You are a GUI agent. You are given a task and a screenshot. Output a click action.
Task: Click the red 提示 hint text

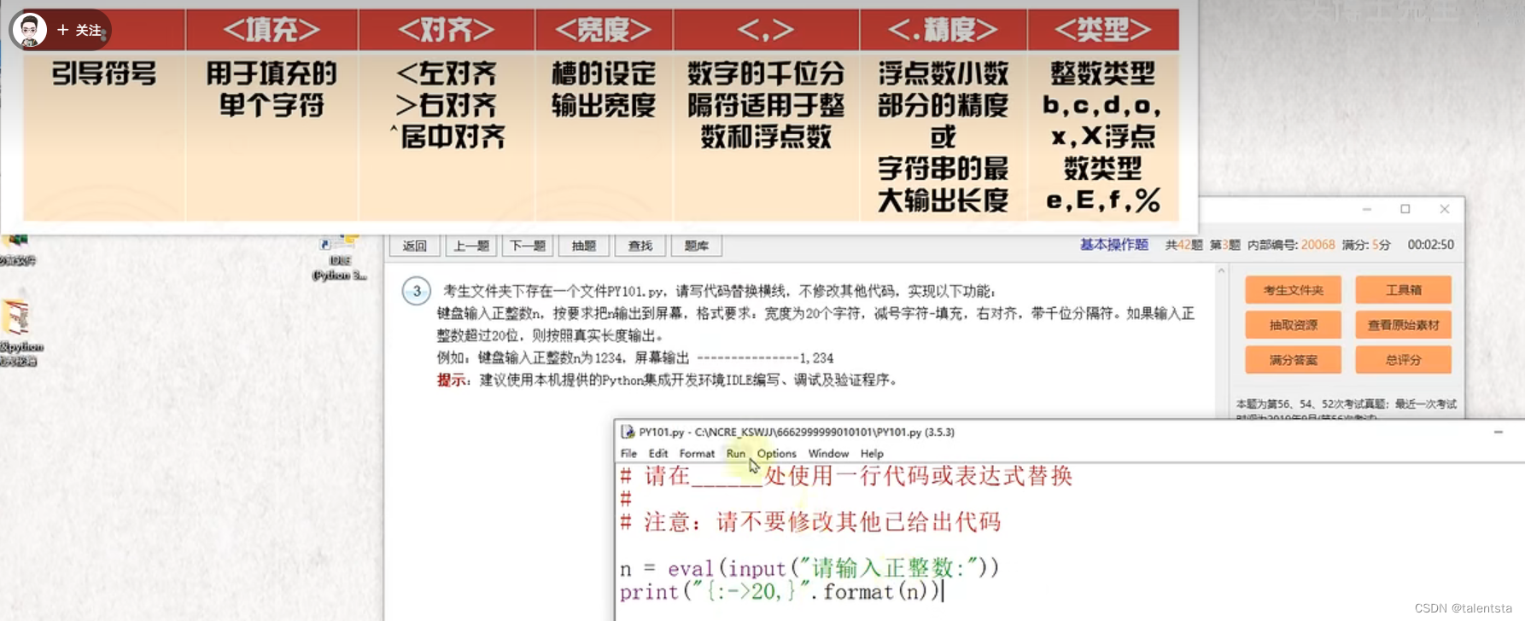[453, 380]
